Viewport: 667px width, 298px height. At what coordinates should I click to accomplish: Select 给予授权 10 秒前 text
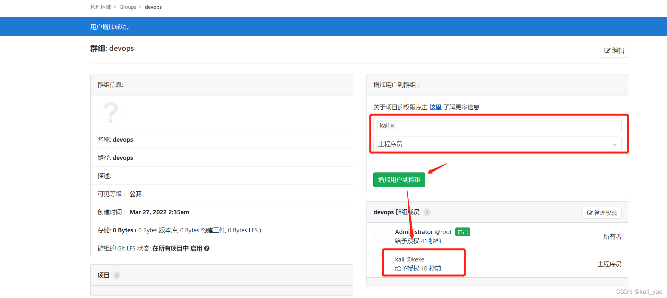(x=418, y=268)
